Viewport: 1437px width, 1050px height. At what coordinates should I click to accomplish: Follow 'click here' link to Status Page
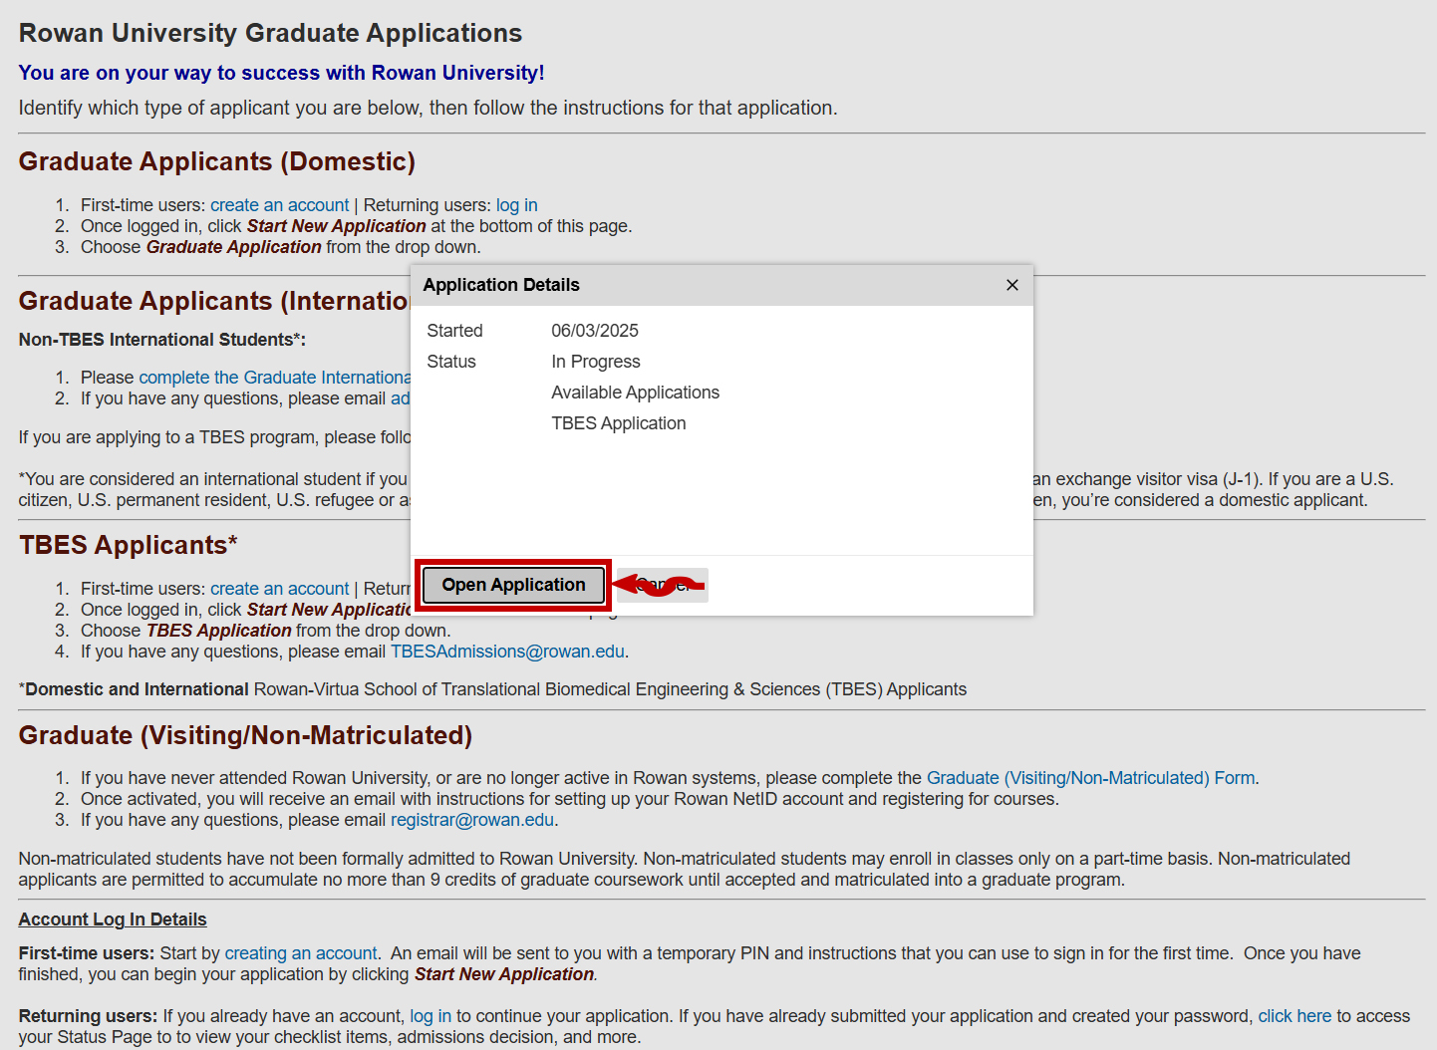click(x=1294, y=1016)
